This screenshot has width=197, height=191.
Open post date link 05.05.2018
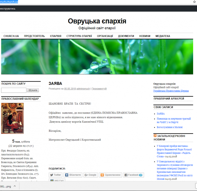(70, 89)
